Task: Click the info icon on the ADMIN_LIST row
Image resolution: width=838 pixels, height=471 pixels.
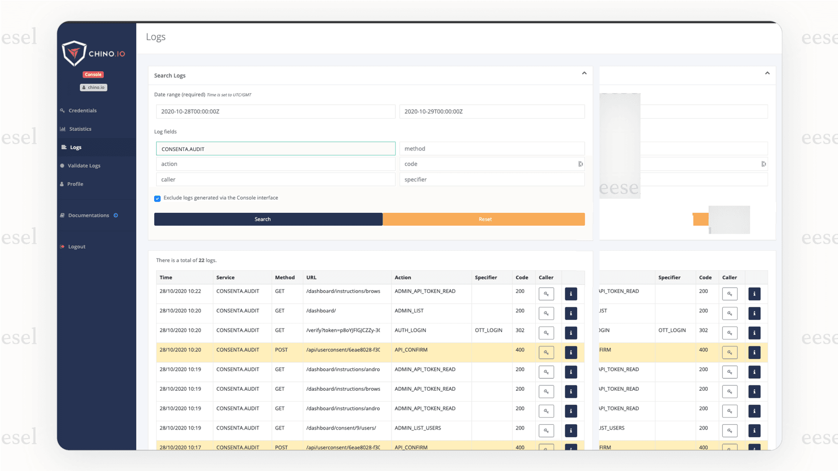Action: (x=571, y=313)
